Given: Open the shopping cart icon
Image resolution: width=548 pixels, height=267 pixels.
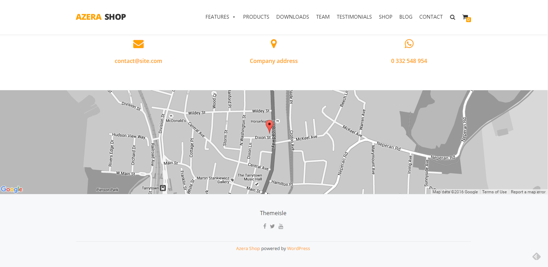Looking at the screenshot, I should pos(465,17).
